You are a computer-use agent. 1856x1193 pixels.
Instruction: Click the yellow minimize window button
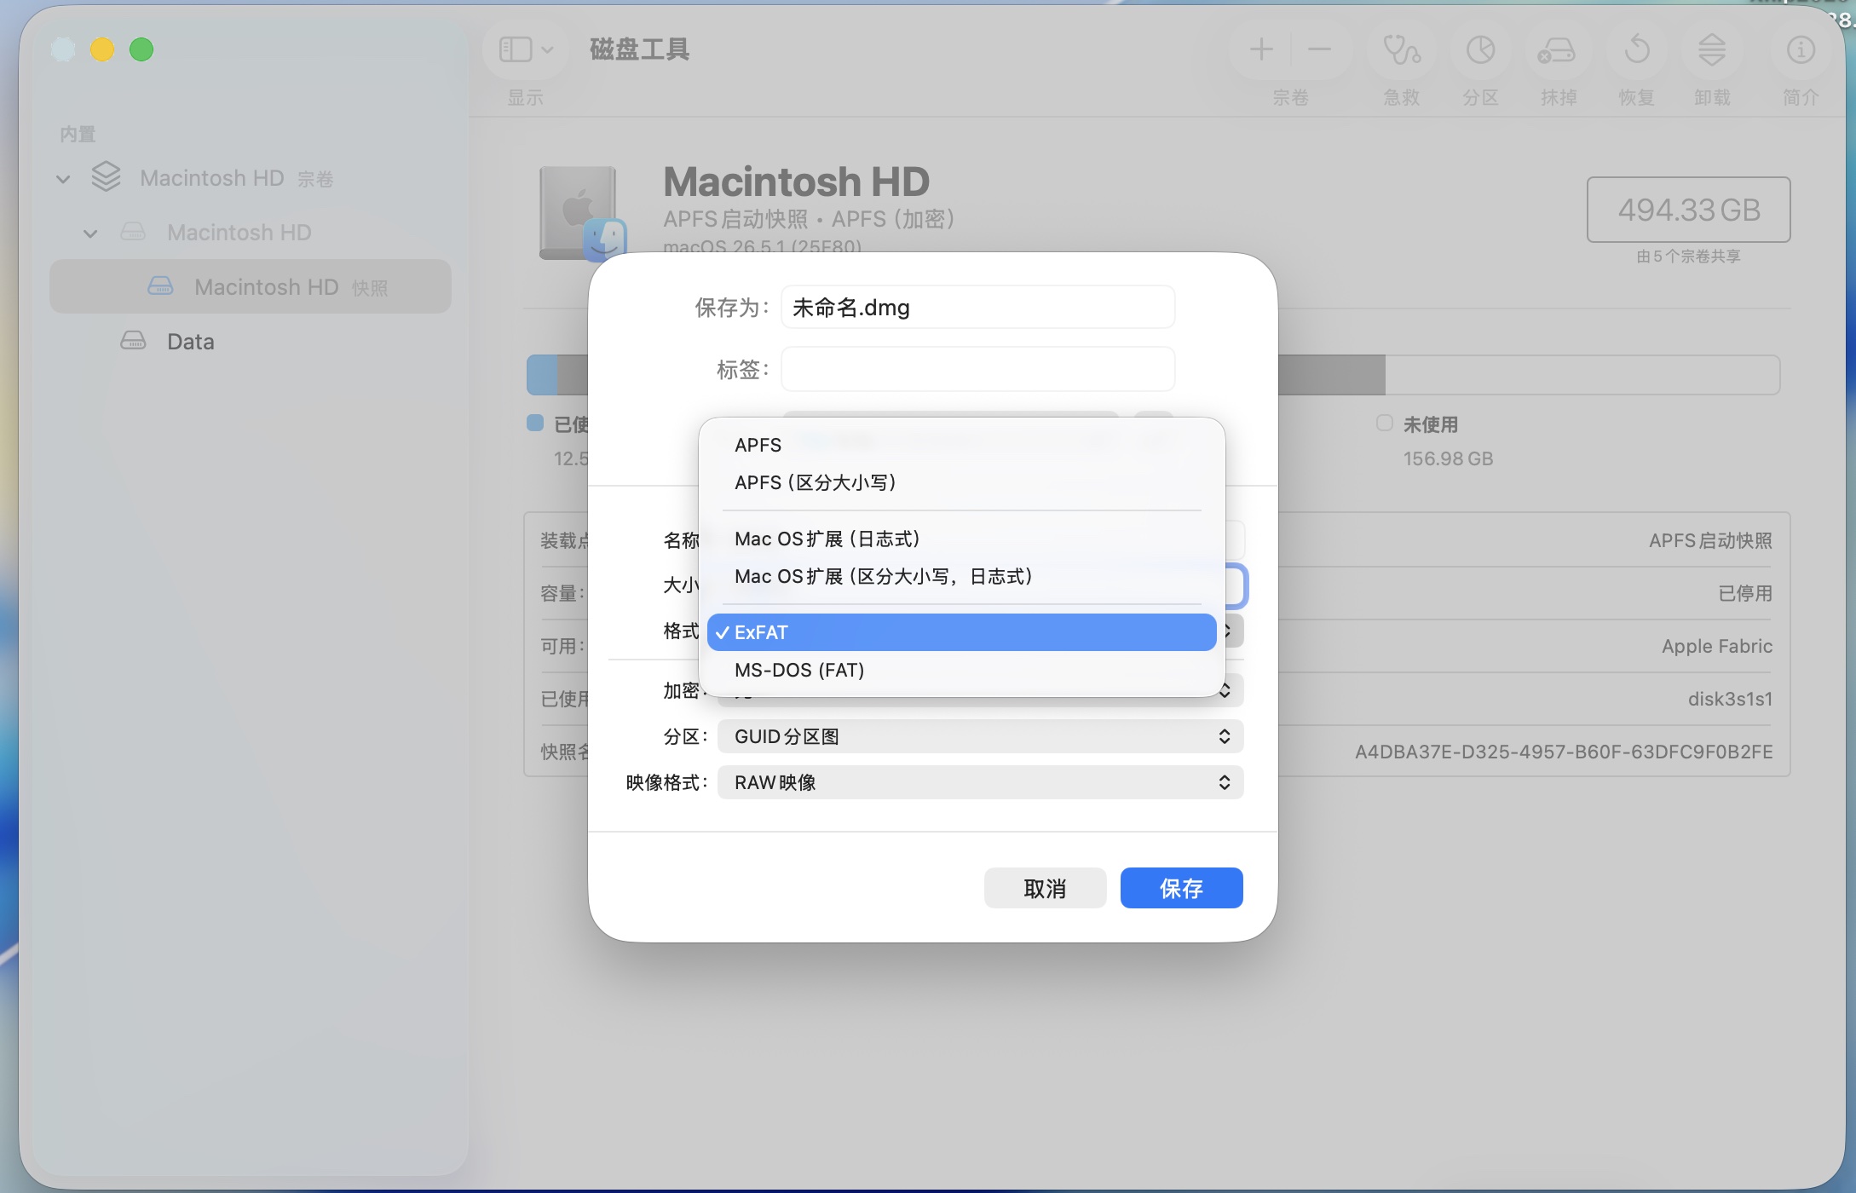[102, 49]
